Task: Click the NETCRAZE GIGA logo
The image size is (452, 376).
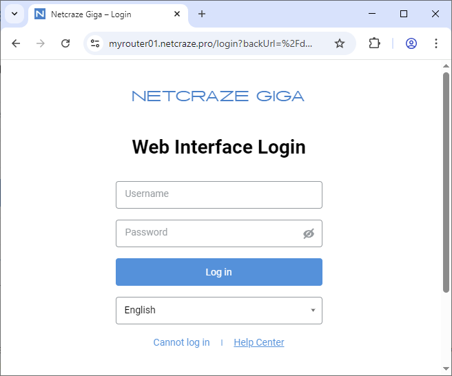Action: 218,96
